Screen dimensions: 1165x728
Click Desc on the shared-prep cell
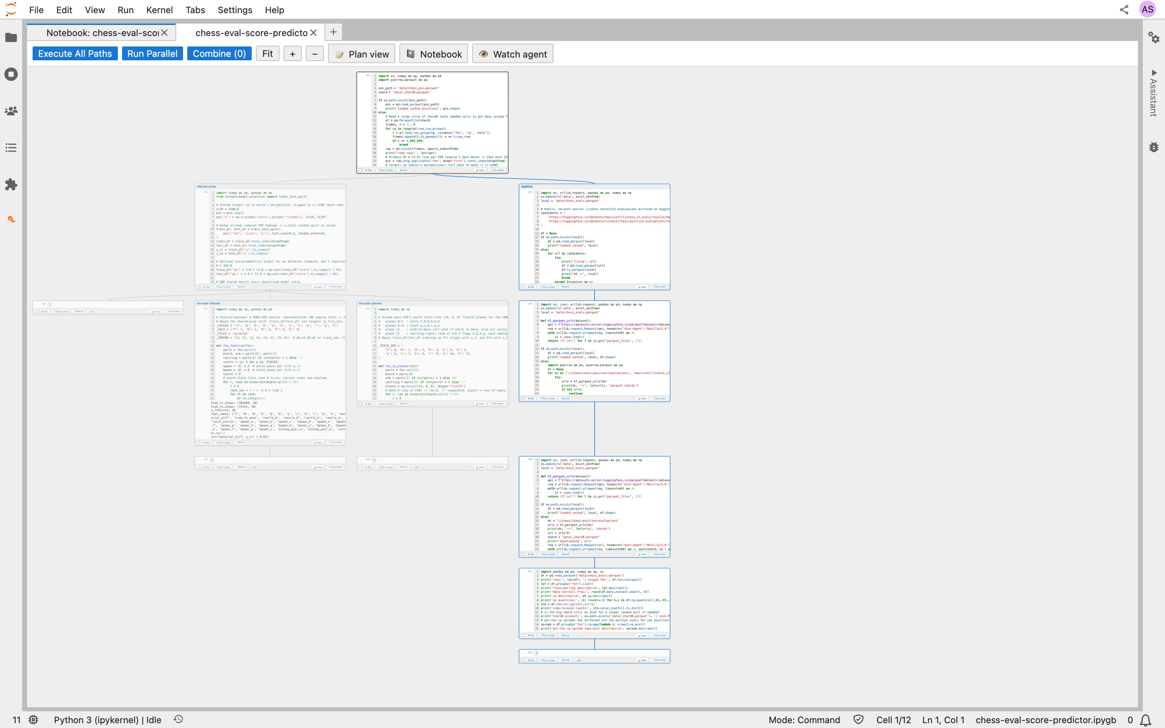click(318, 286)
